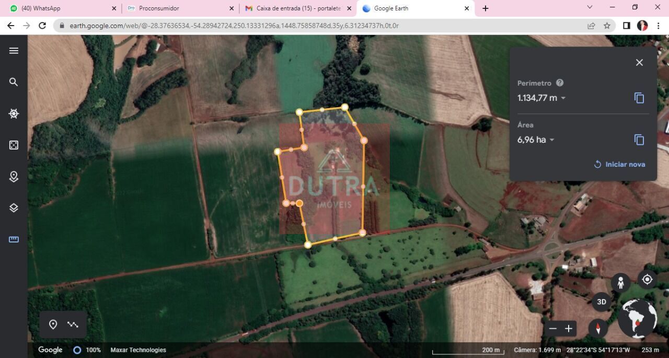Open Voyager ship wheel icon

tap(14, 114)
